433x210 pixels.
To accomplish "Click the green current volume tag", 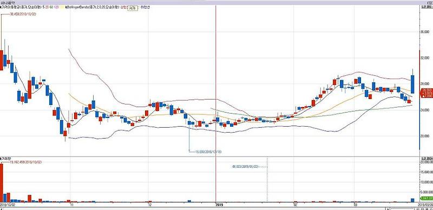I will 427,199.
